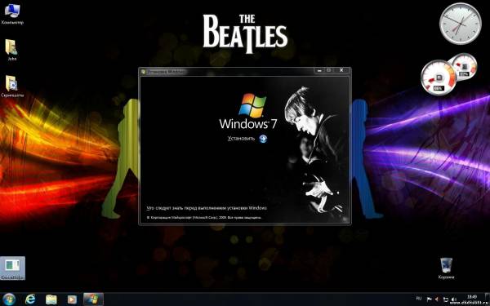Viewport: 490px width, 306px height.
Task: Click the analog clock gadget
Action: coord(461,24)
